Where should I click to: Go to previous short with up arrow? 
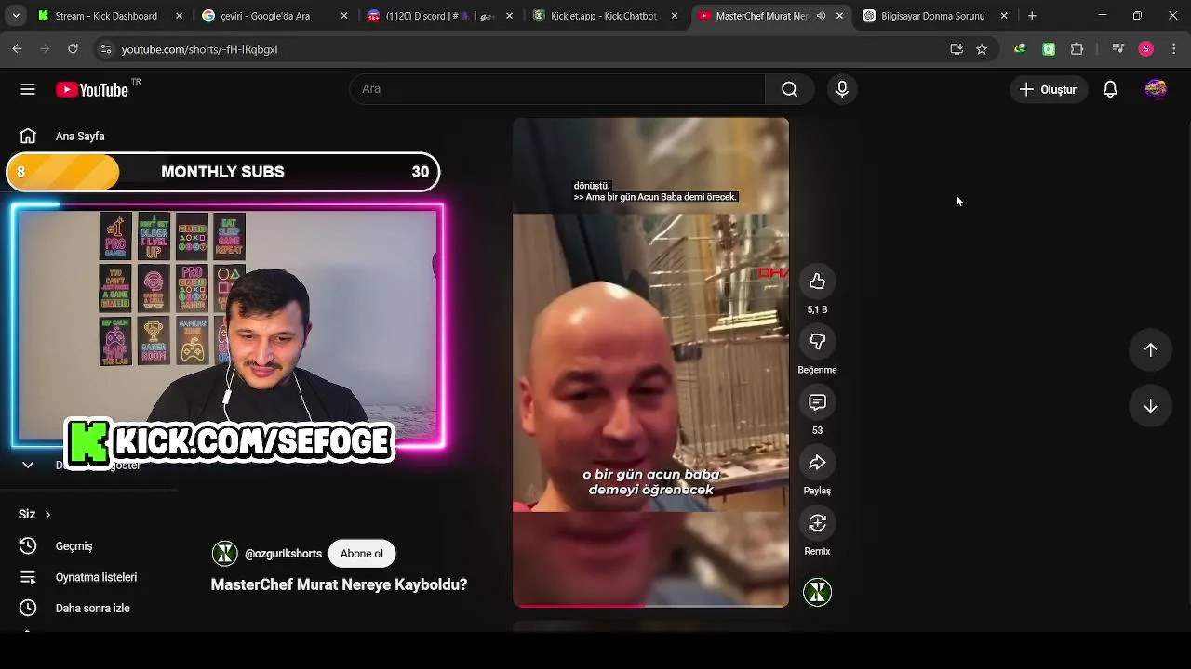[x=1150, y=349]
